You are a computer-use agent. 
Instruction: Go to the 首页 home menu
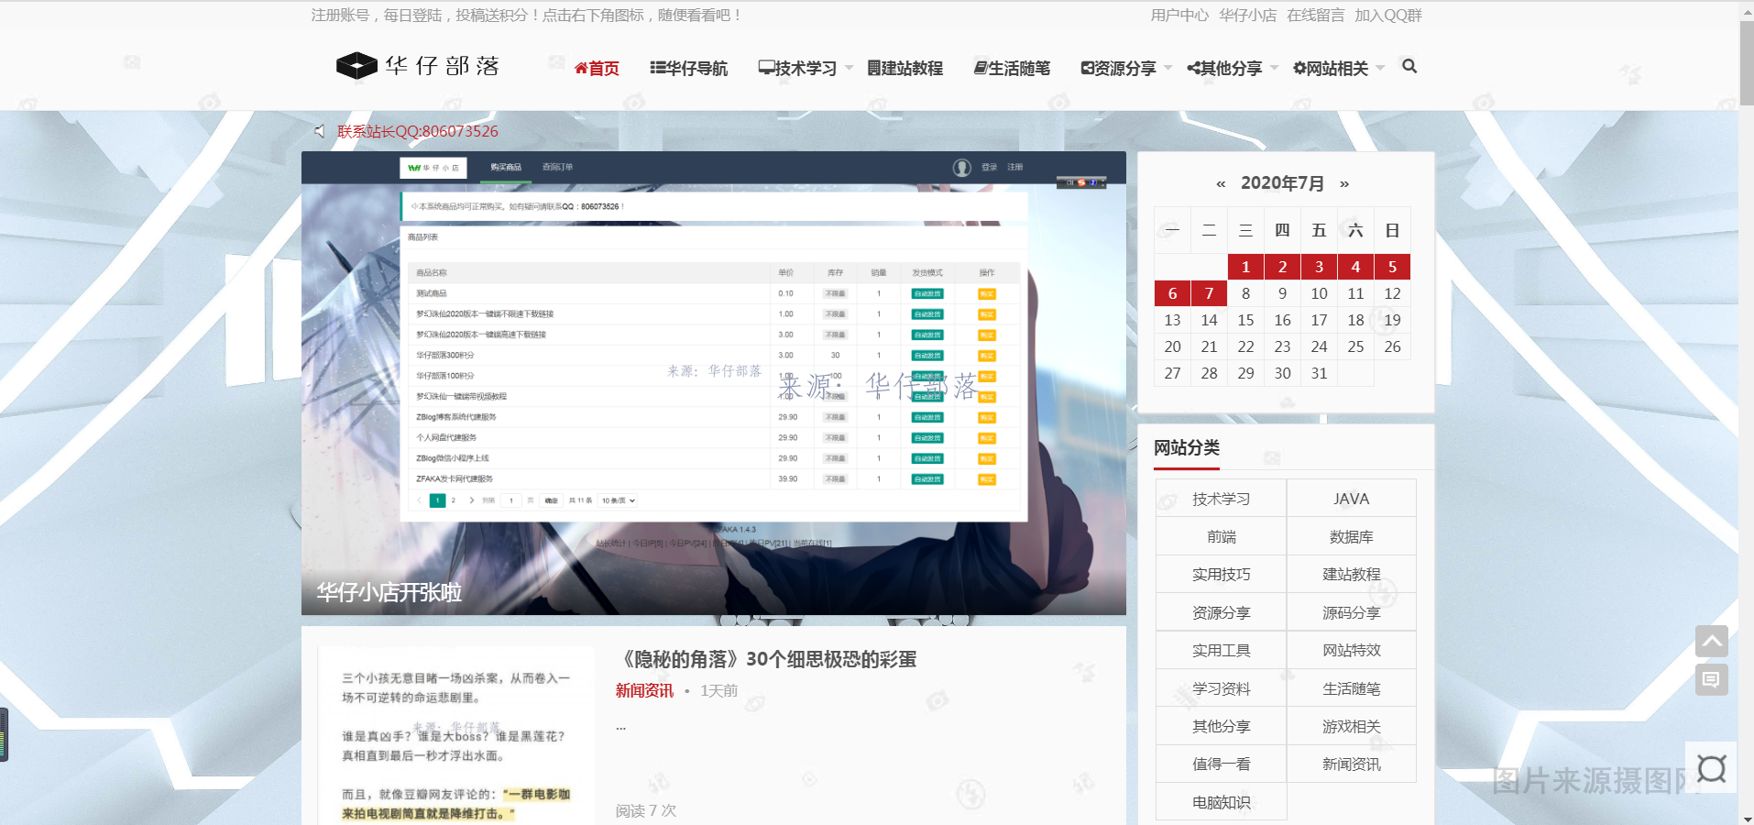pos(597,68)
